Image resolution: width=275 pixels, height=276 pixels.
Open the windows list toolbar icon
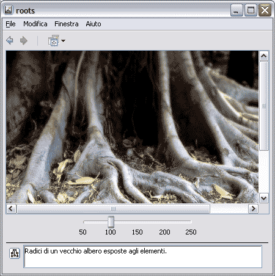[x=54, y=40]
